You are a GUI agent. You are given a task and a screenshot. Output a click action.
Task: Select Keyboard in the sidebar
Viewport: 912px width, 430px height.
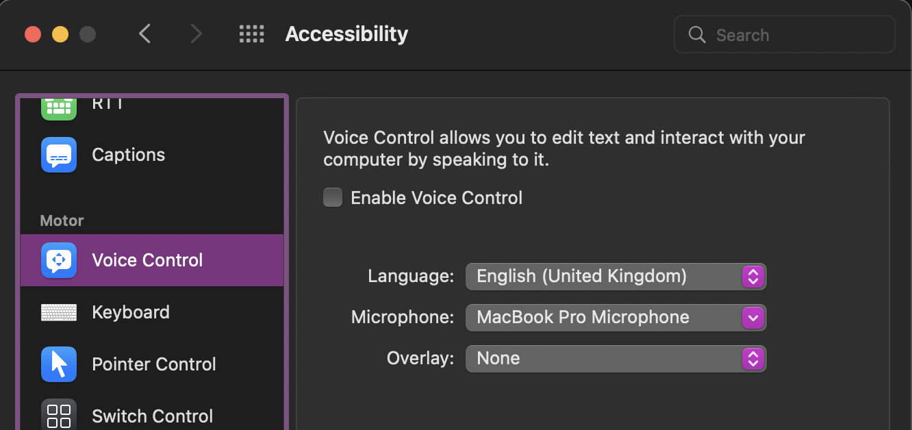tap(131, 312)
